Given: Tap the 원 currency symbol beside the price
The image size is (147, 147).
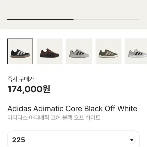Looking at the screenshot, I should tap(46, 89).
